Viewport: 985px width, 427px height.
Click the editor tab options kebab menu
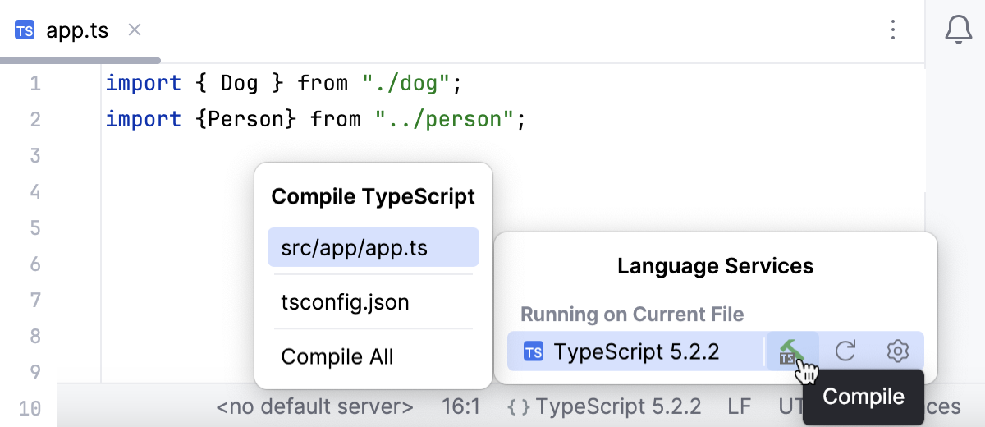pos(893,31)
